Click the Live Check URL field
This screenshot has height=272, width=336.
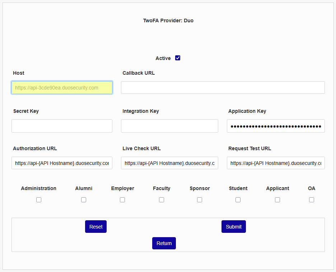pos(169,163)
